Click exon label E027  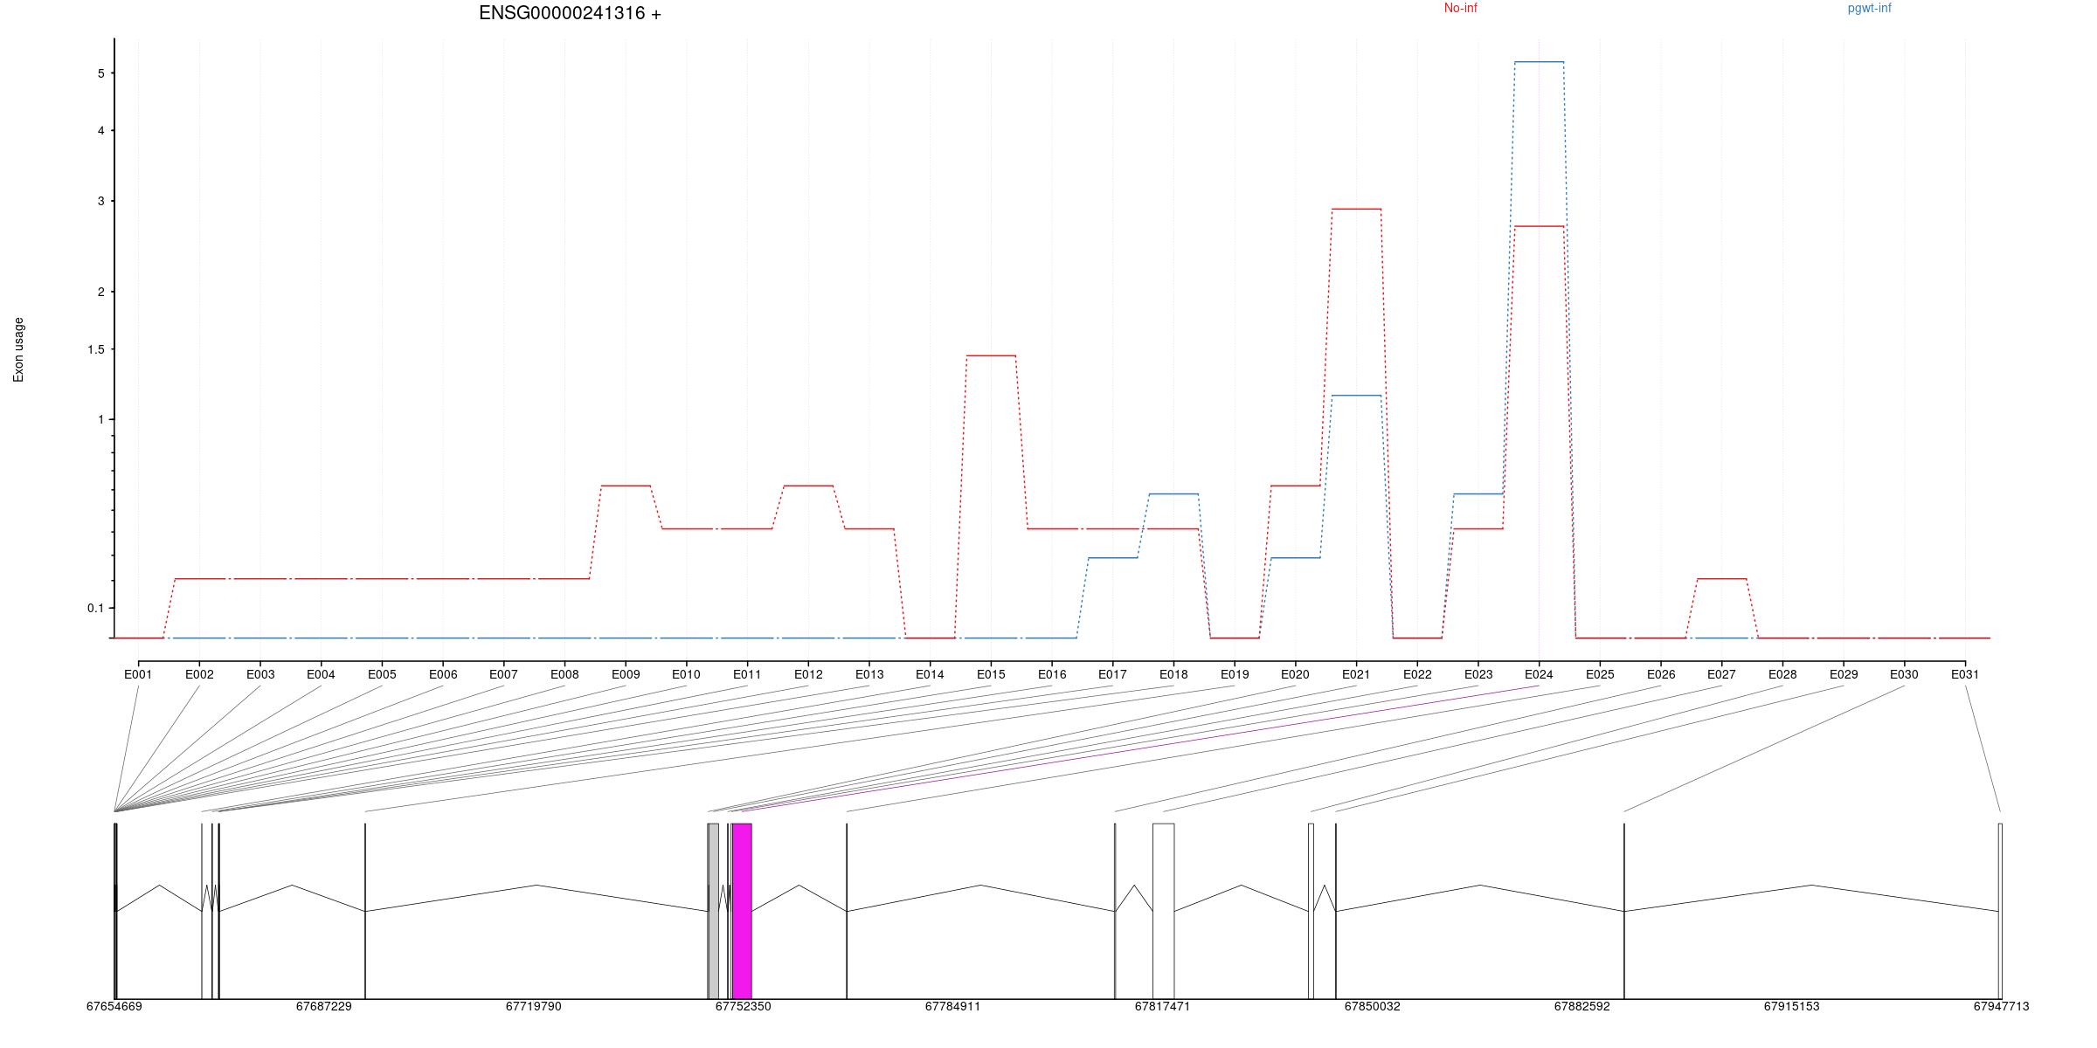[1721, 674]
